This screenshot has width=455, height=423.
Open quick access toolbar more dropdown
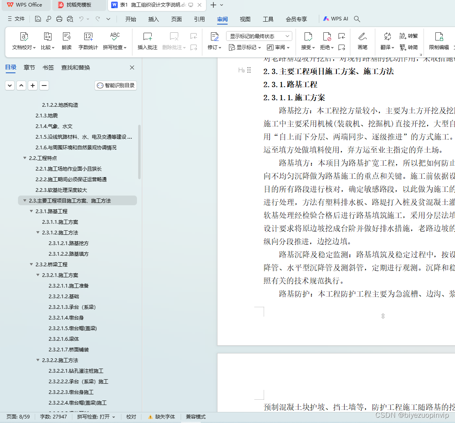tap(108, 19)
